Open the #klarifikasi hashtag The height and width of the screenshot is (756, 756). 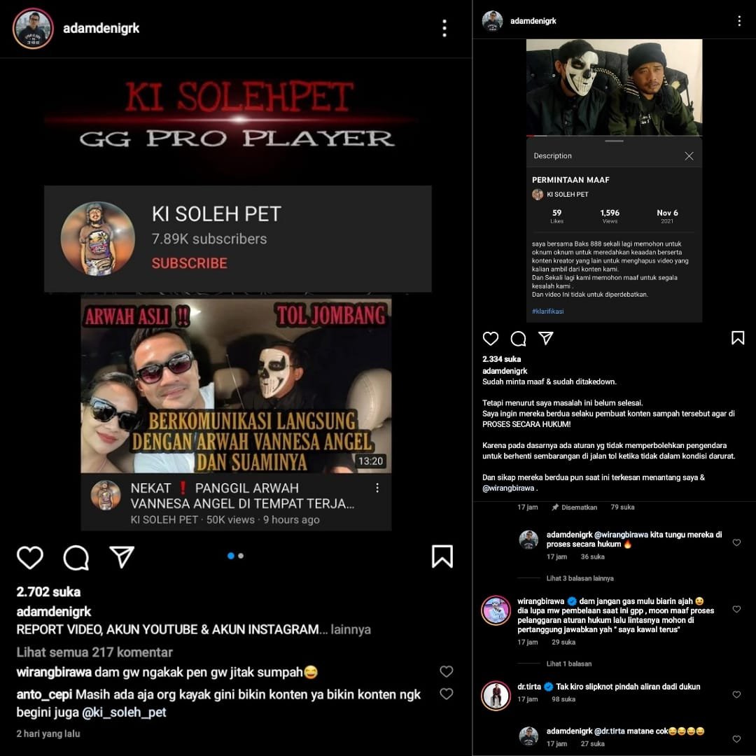click(547, 311)
